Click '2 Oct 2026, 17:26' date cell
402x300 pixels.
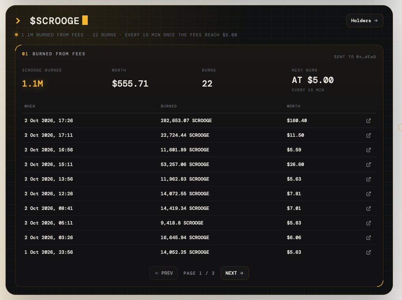(49, 121)
